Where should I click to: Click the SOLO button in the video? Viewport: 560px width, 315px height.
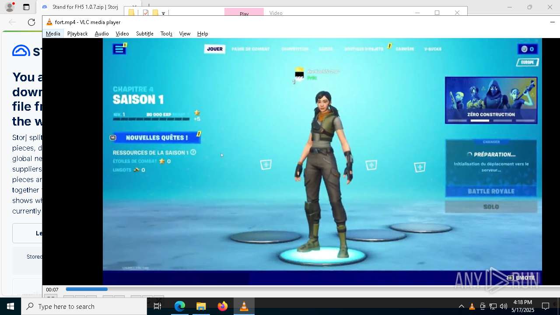point(491,206)
